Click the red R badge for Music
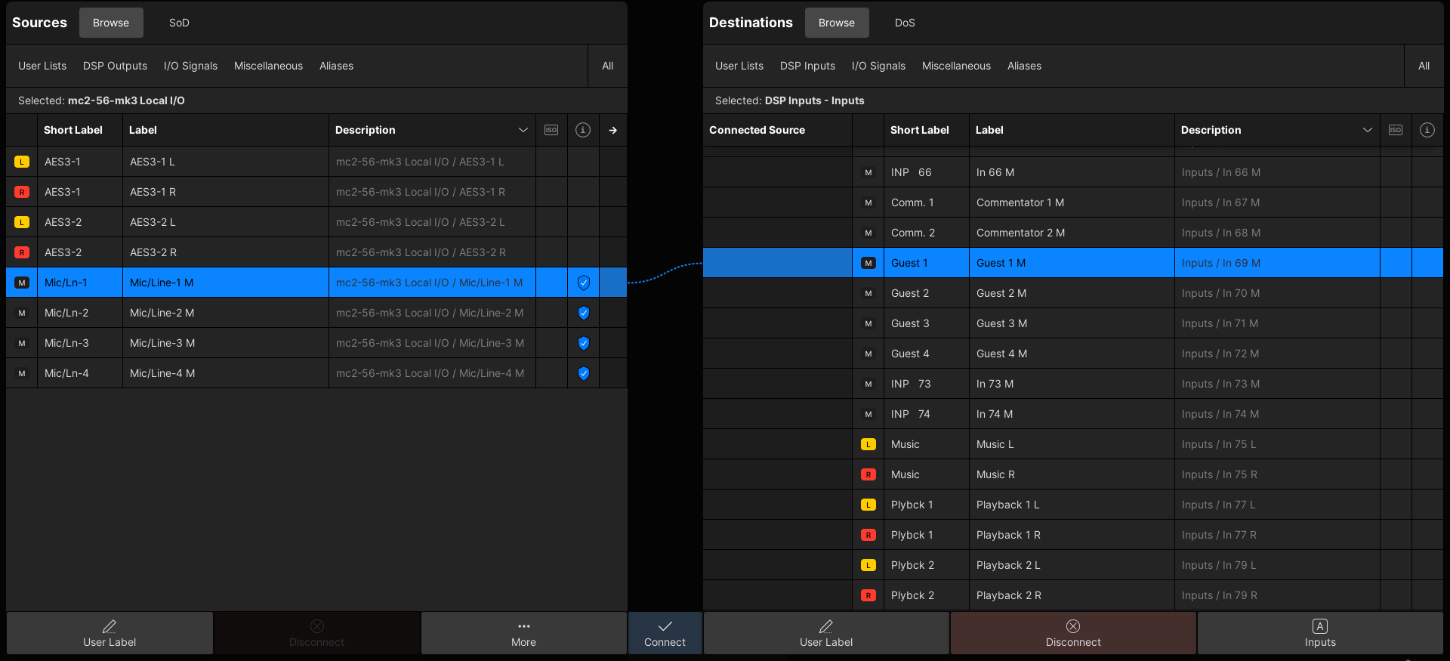 click(x=868, y=474)
